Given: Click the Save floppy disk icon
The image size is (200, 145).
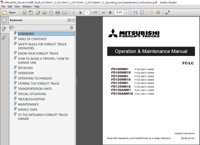Looking at the screenshot, I should click(x=51, y=13).
